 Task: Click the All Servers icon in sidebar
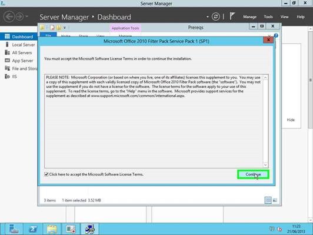tap(7, 52)
